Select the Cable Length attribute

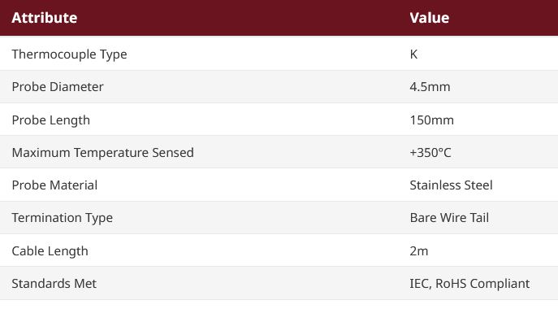point(50,251)
